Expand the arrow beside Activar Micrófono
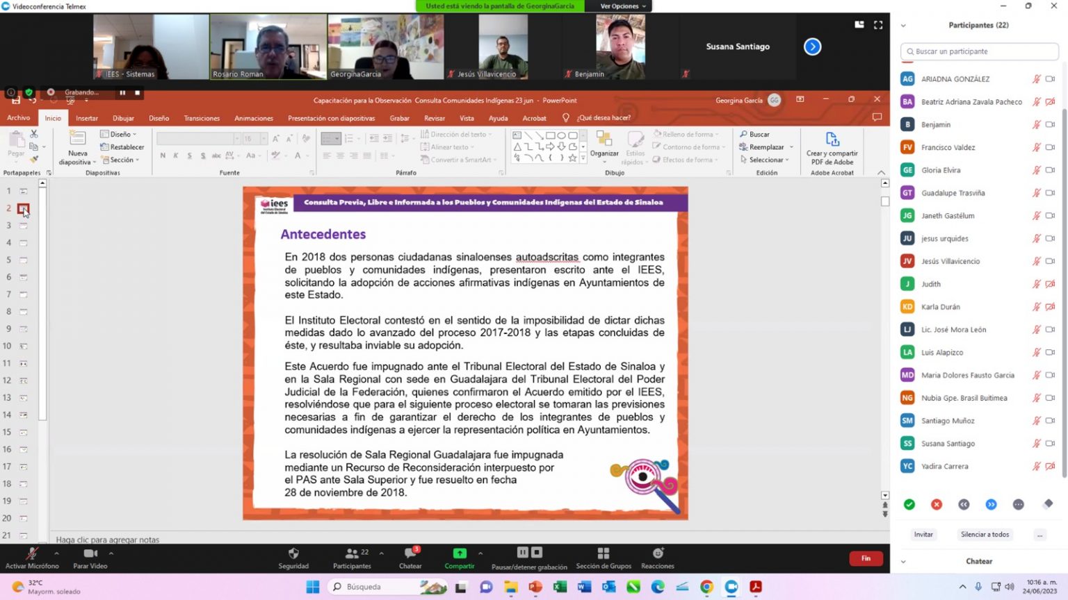The image size is (1068, 600). [x=56, y=553]
